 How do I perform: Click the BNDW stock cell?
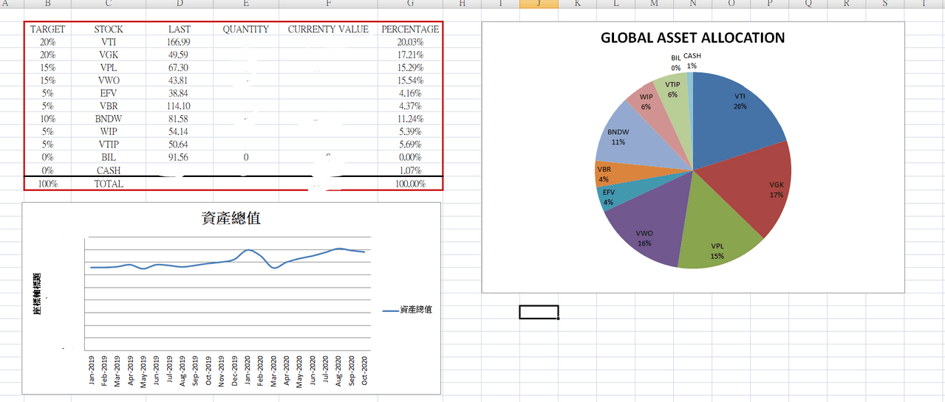click(x=109, y=119)
